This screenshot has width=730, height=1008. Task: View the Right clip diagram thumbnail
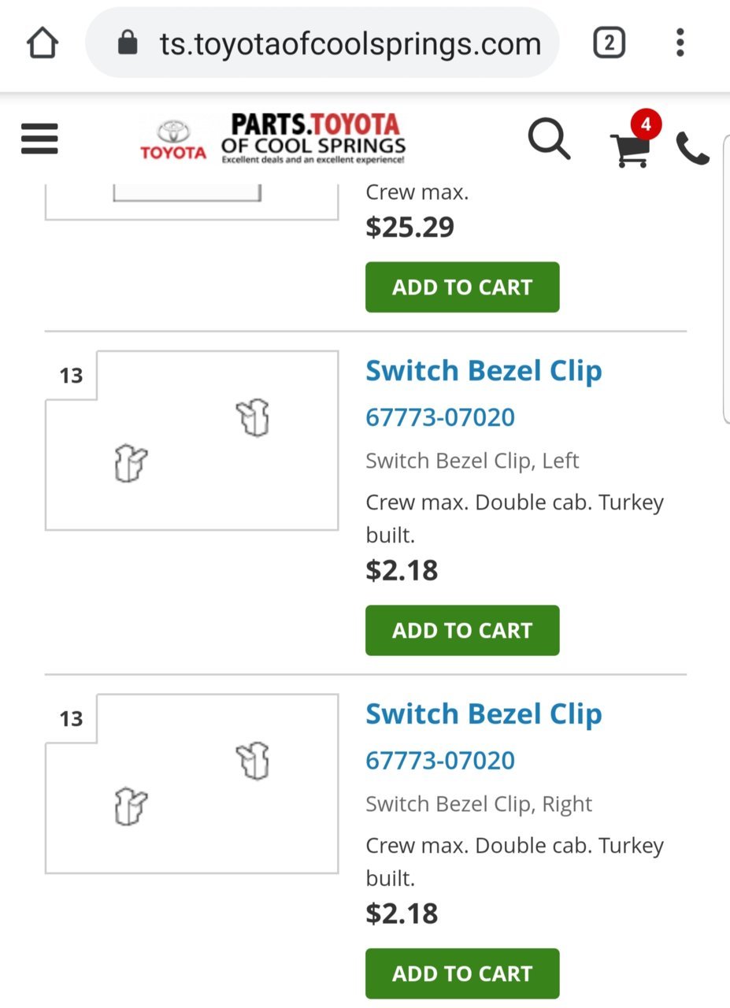(191, 784)
